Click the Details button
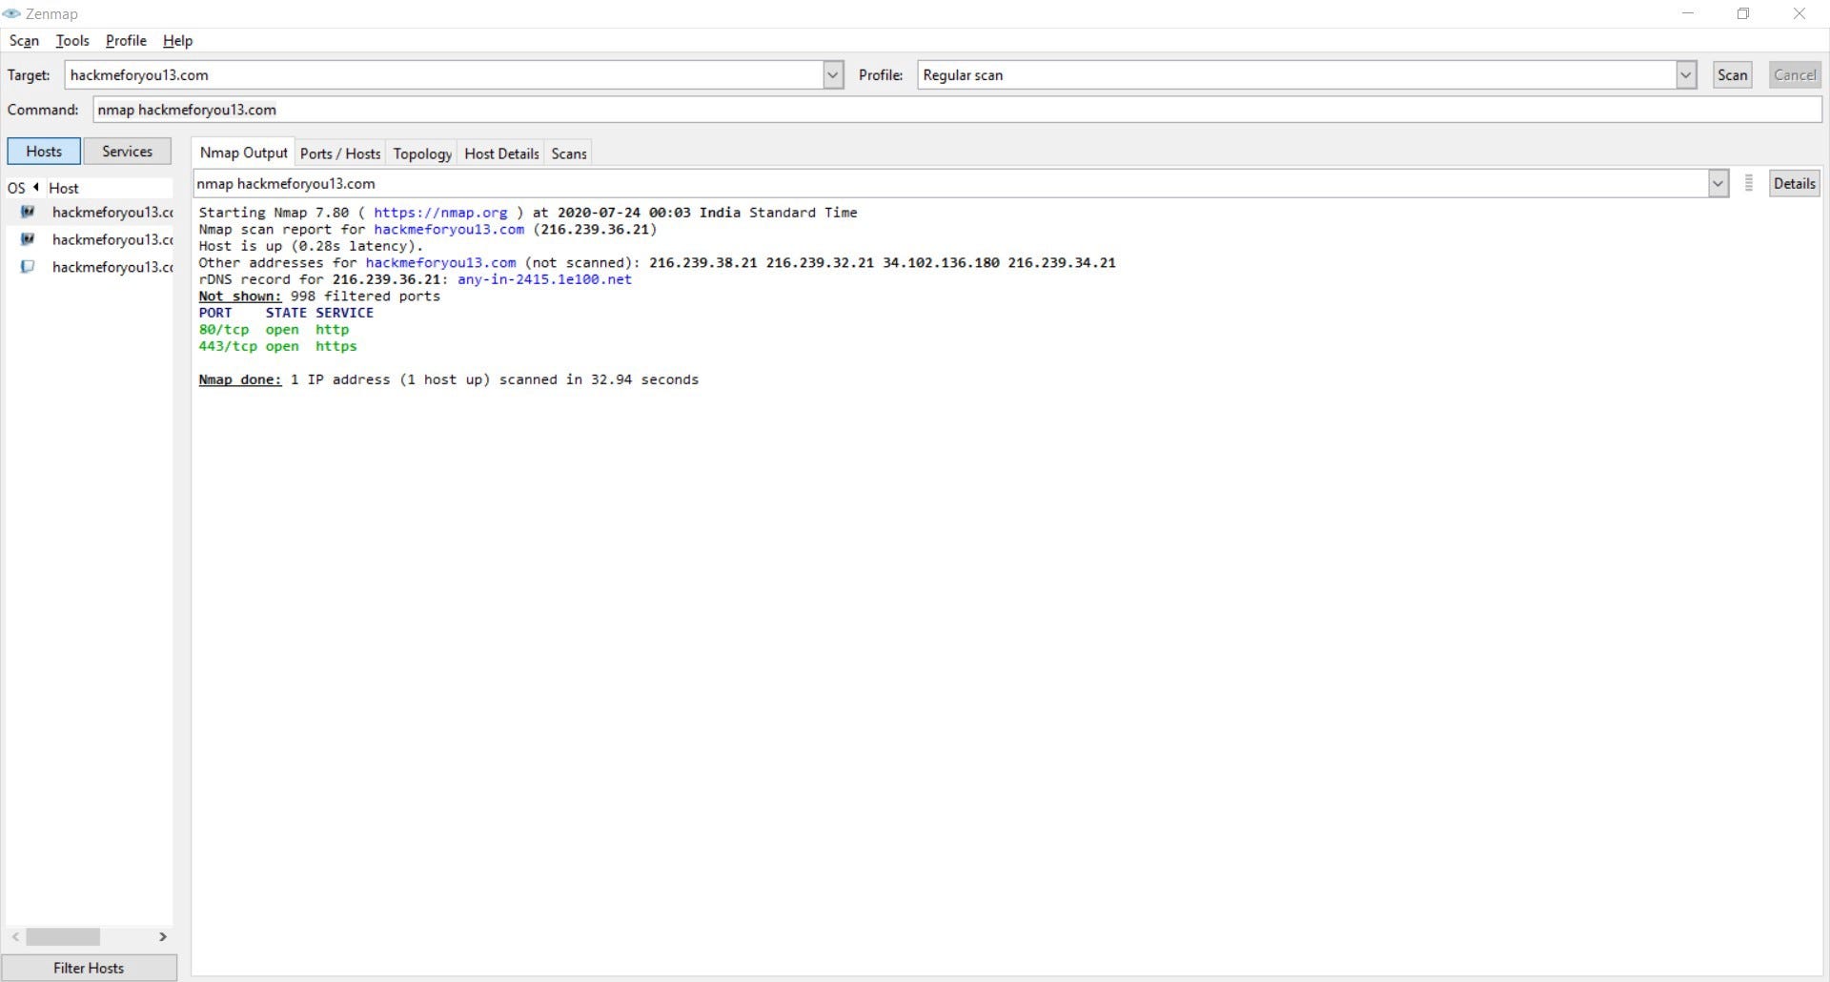The width and height of the screenshot is (1830, 982). pos(1794,183)
